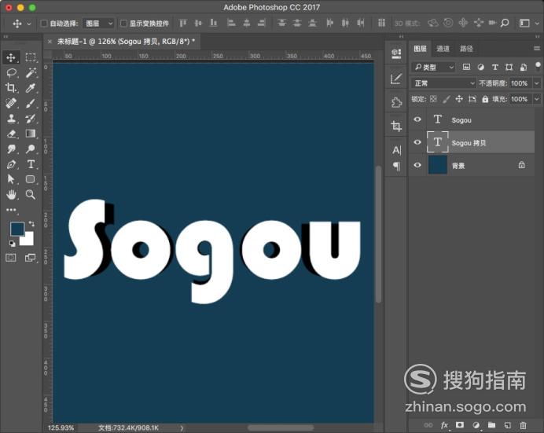The width and height of the screenshot is (544, 433).
Task: Create a new adjustment layer
Action: (476, 425)
